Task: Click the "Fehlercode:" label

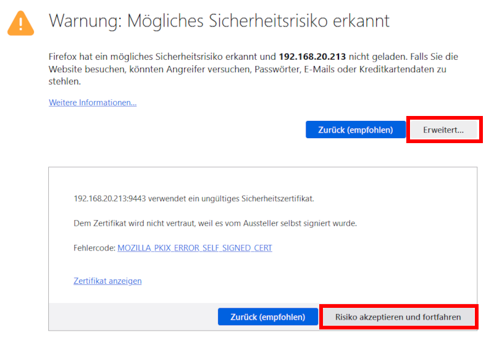Action: [94, 248]
